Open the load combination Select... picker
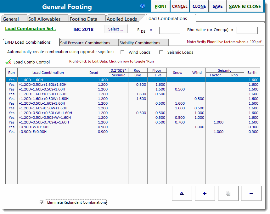Image resolution: width=270 pixels, height=214 pixels. (x=116, y=29)
